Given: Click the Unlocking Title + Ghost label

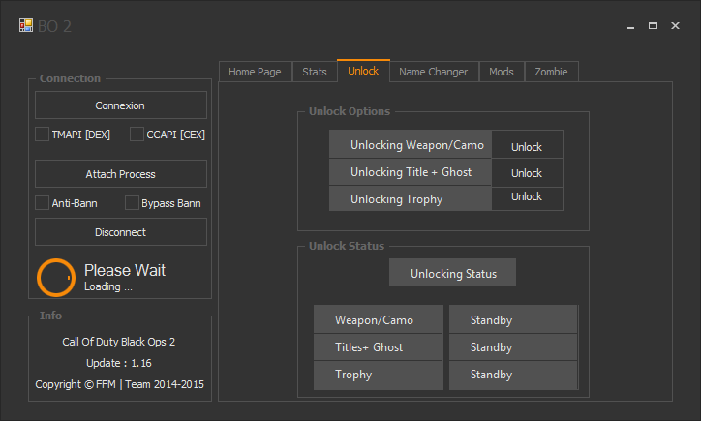Looking at the screenshot, I should (411, 172).
